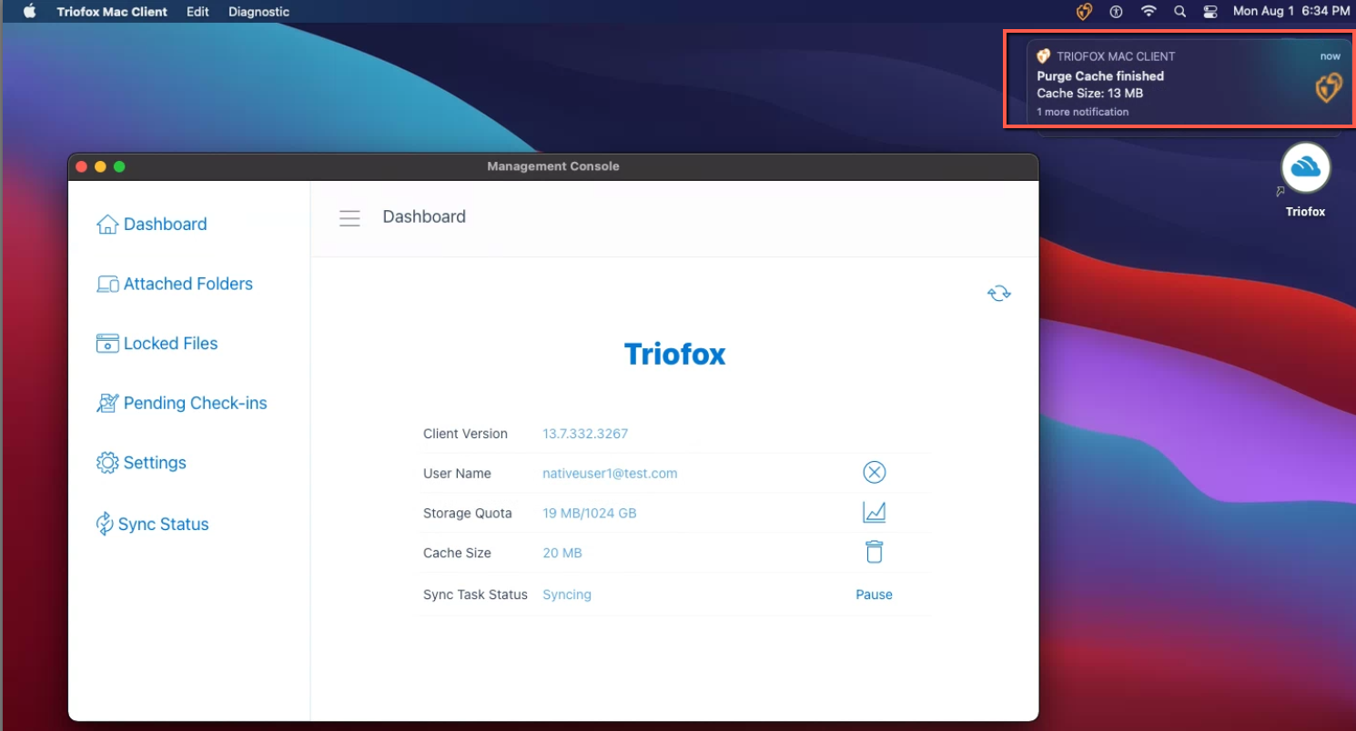This screenshot has width=1356, height=731.
Task: Toggle the hamburger sidebar menu
Action: [x=349, y=218]
